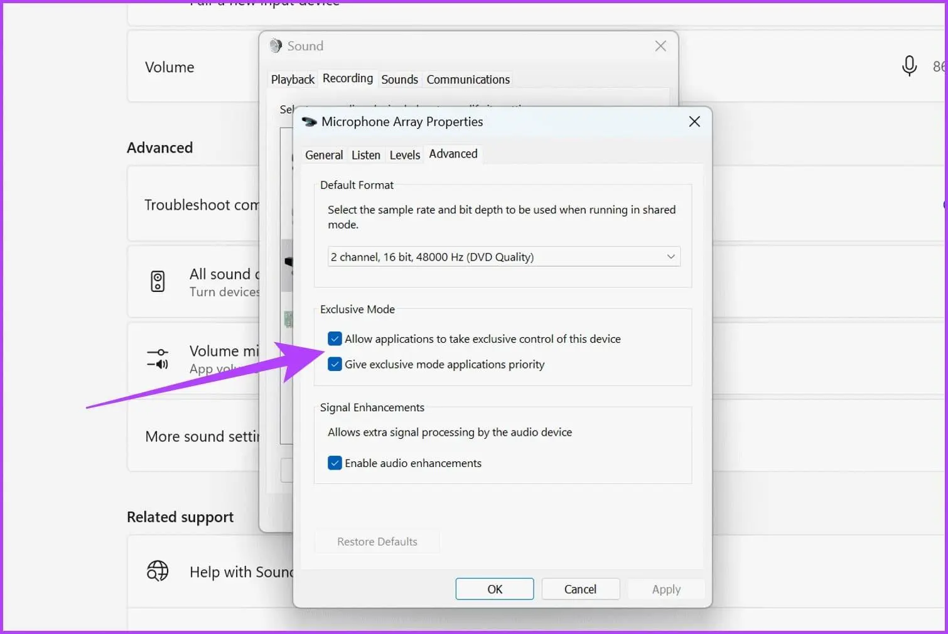Open Volume mixer setting row
The width and height of the screenshot is (948, 634).
click(193, 358)
